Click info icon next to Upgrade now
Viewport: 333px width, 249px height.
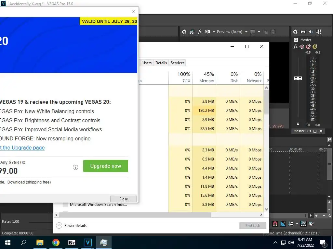pos(75,167)
